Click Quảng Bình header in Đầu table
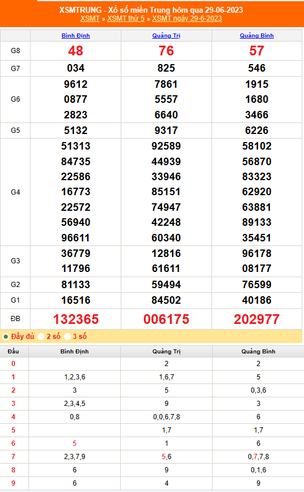The image size is (304, 492). coord(258,352)
